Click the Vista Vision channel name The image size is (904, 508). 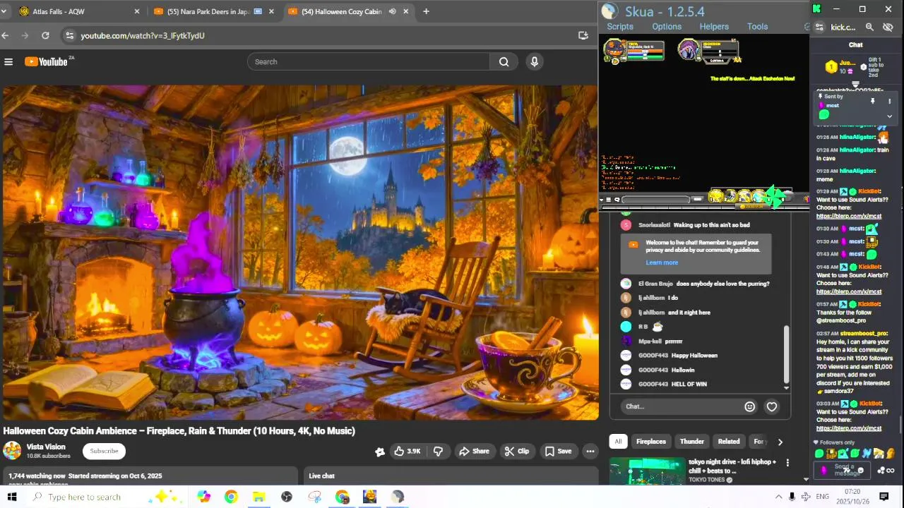pos(46,447)
